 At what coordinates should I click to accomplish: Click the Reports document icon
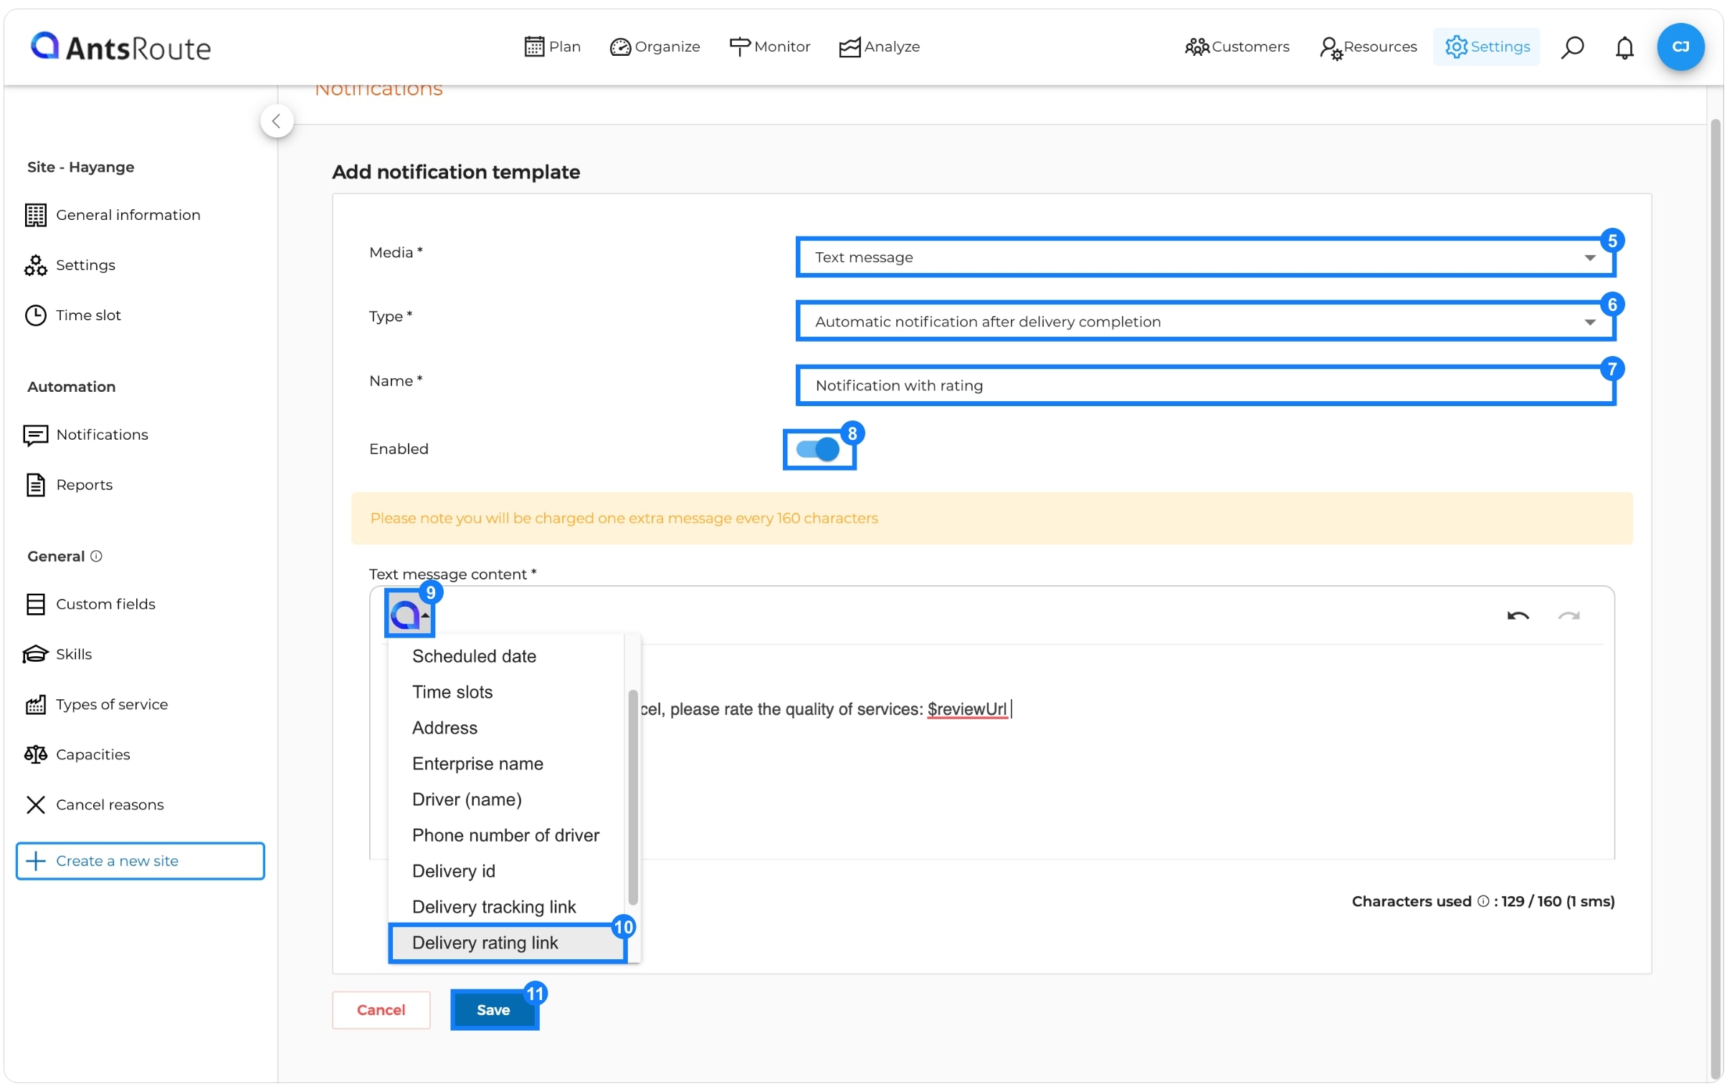[x=36, y=485]
